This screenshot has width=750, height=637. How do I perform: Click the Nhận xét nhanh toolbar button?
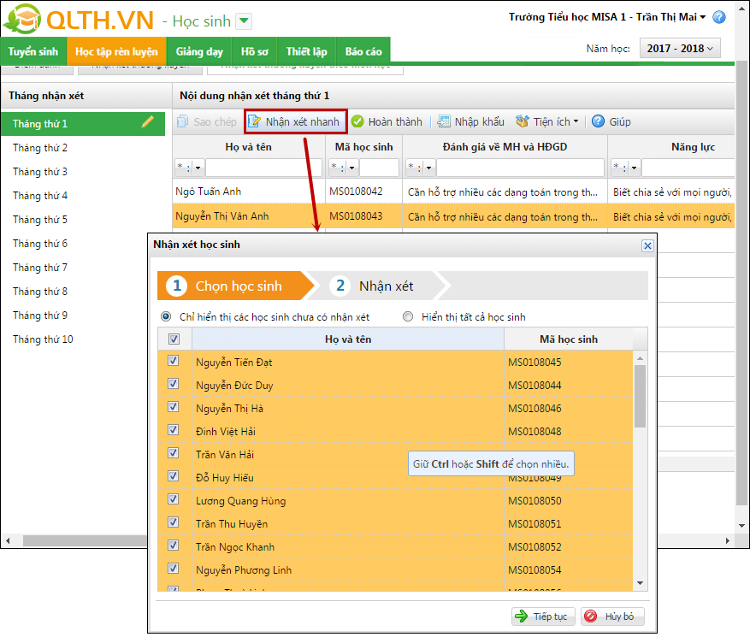[x=296, y=122]
